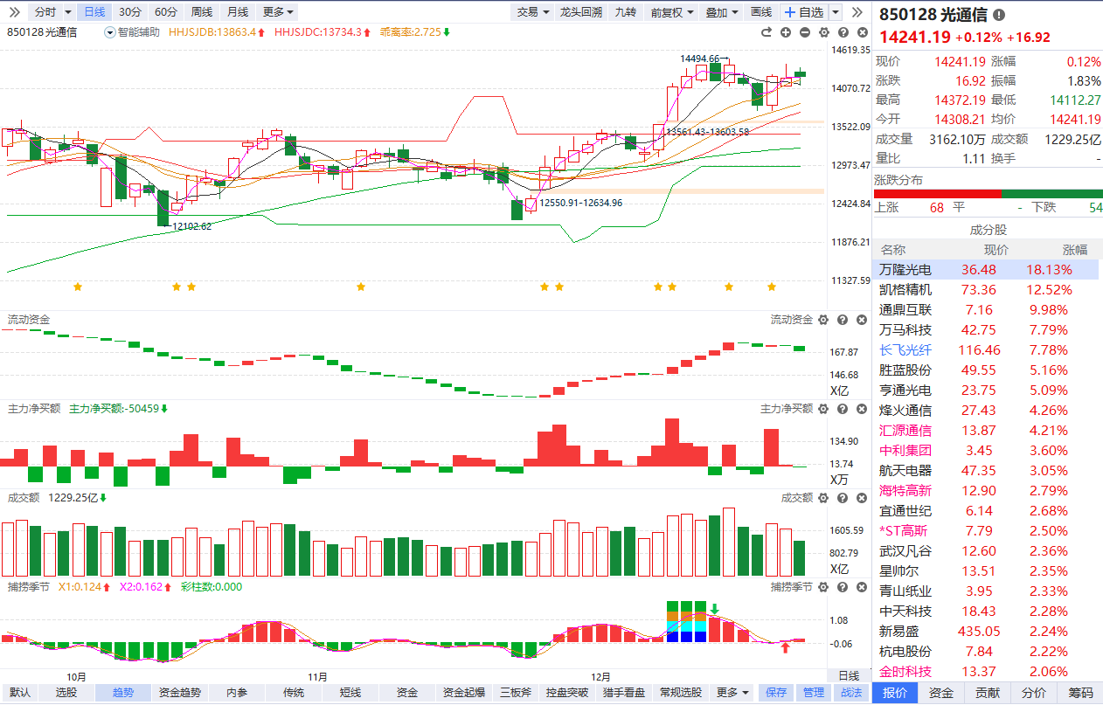Open settings gear for 流动资金 indicator
Image resolution: width=1103 pixels, height=705 pixels.
(822, 320)
